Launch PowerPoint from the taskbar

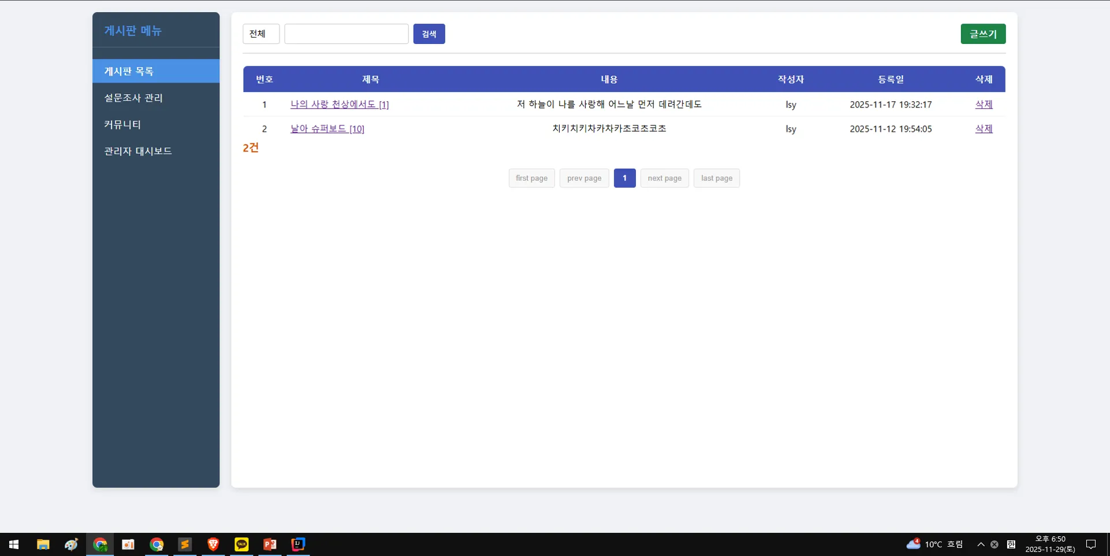[x=270, y=544]
